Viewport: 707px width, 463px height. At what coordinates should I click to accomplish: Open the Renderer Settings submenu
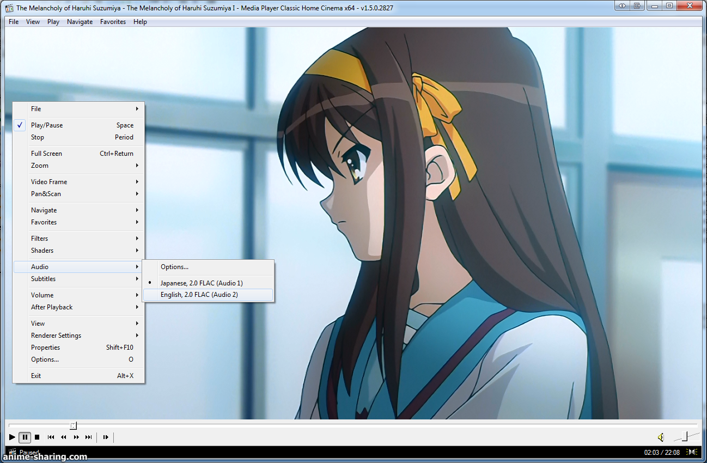tap(78, 336)
